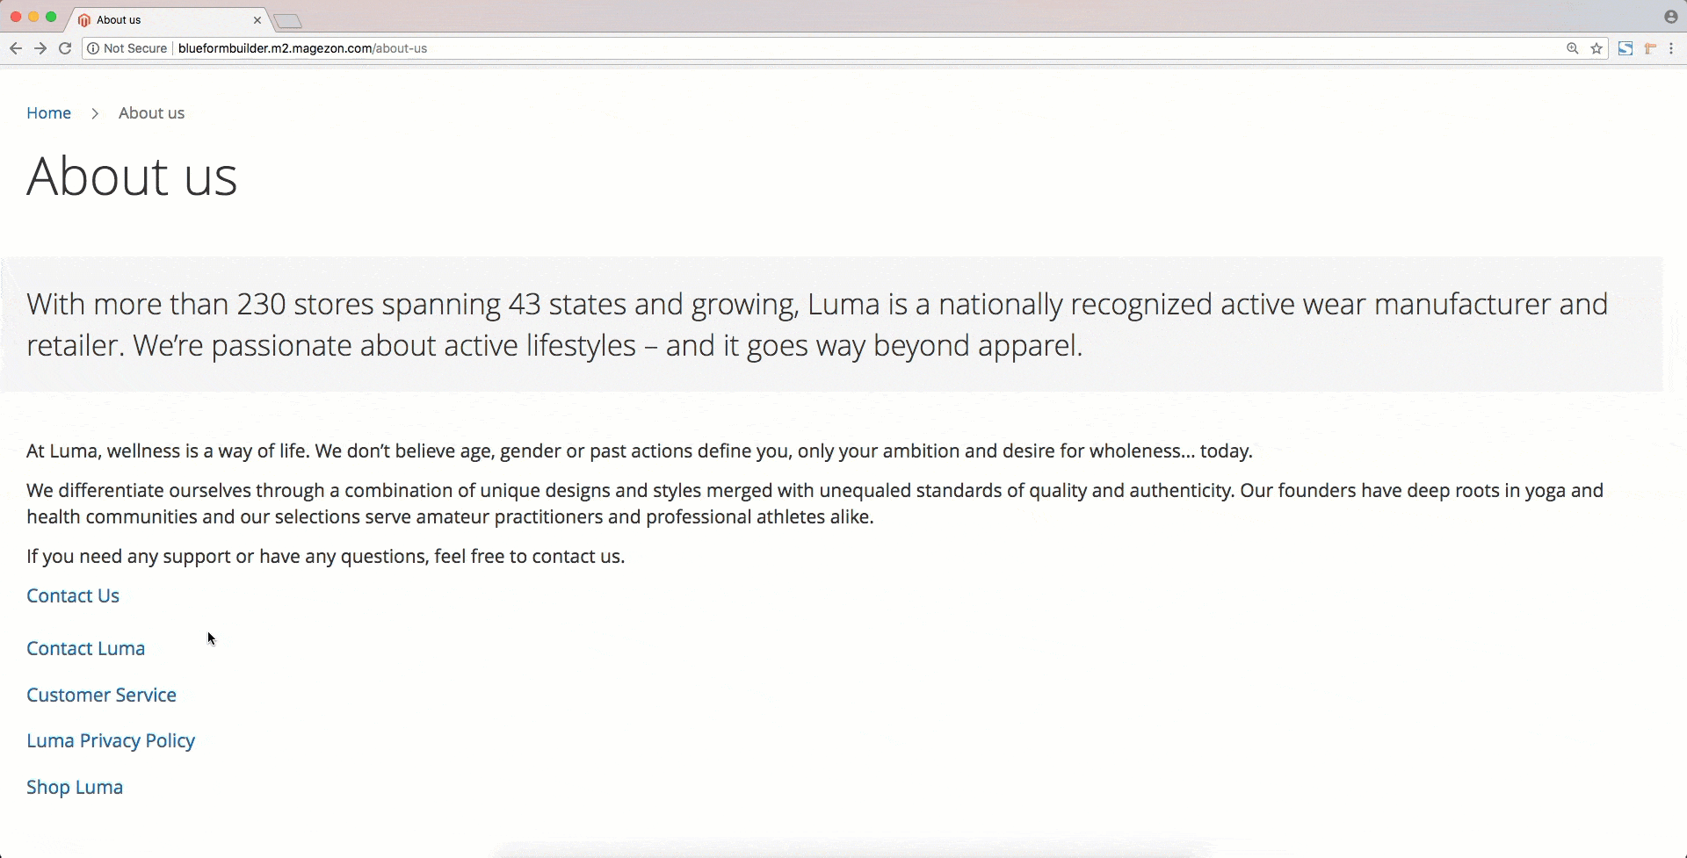
Task: Go forward to the next page
Action: tap(40, 48)
